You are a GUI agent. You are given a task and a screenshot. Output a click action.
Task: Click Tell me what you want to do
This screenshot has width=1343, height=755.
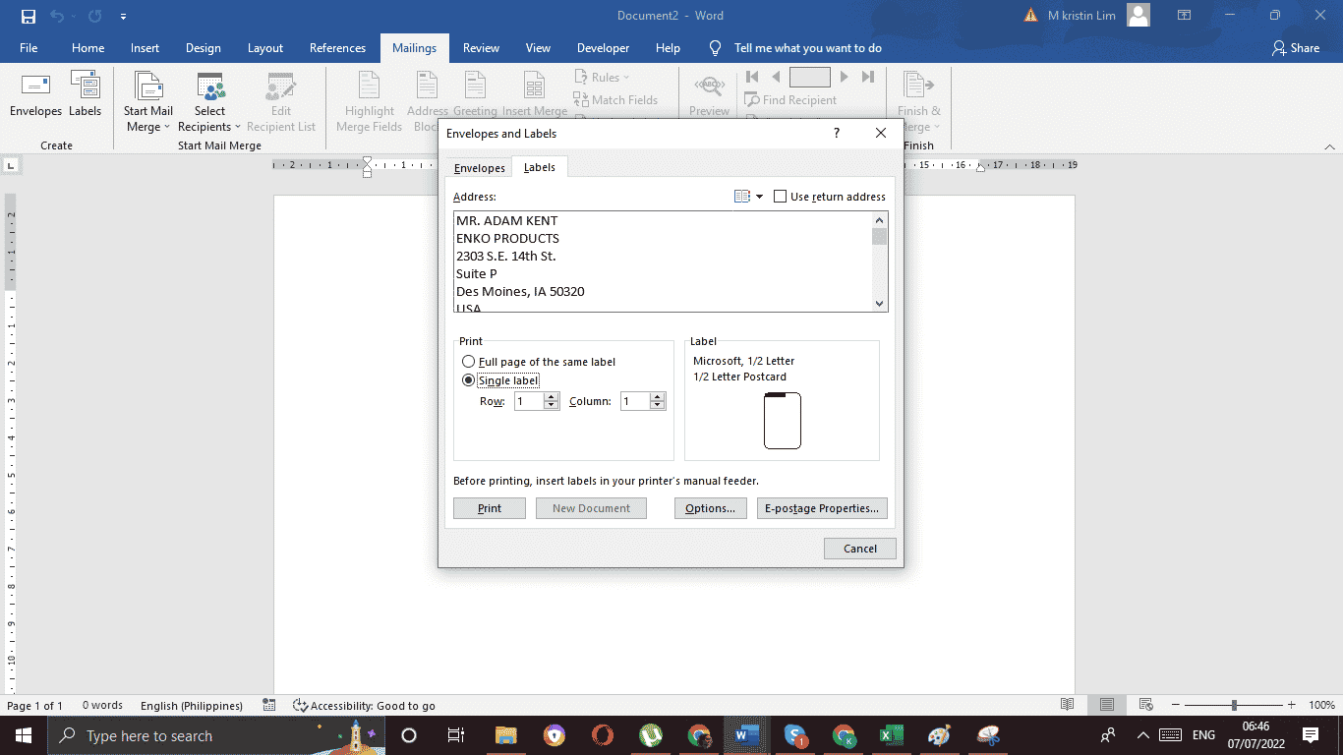795,48
